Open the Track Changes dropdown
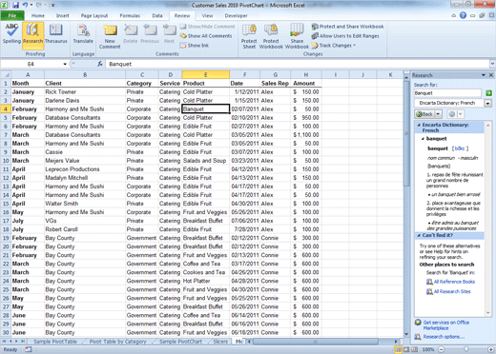Screen dimensions: 496x354 click(x=333, y=46)
